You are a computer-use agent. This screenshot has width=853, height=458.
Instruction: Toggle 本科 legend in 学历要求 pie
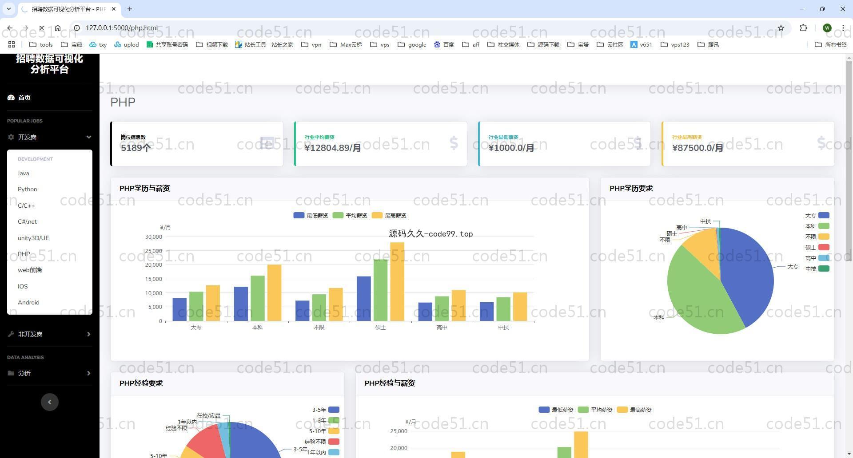(x=817, y=226)
